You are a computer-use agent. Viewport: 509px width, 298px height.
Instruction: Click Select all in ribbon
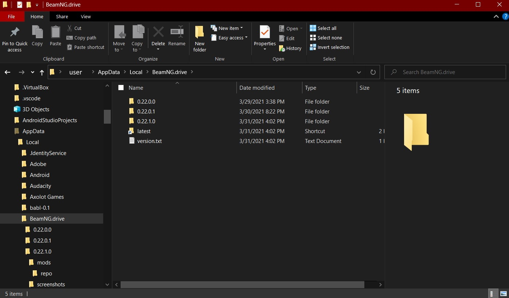323,28
